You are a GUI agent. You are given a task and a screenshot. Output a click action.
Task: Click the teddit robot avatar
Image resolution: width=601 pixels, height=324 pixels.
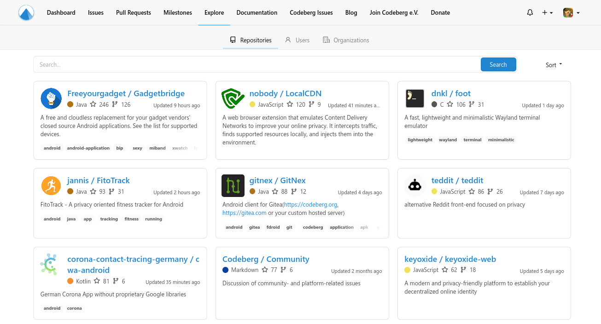415,185
